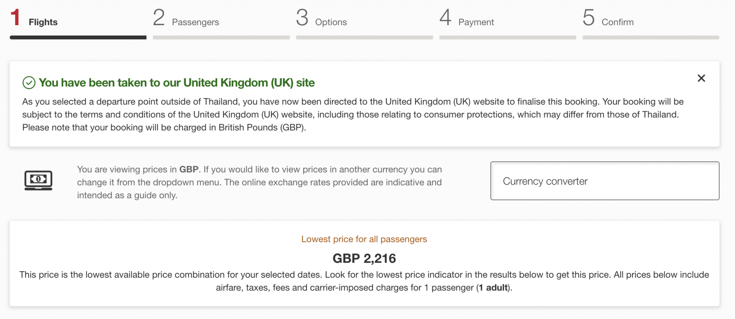Open the Currency converter dropdown
The image size is (735, 319).
605,181
